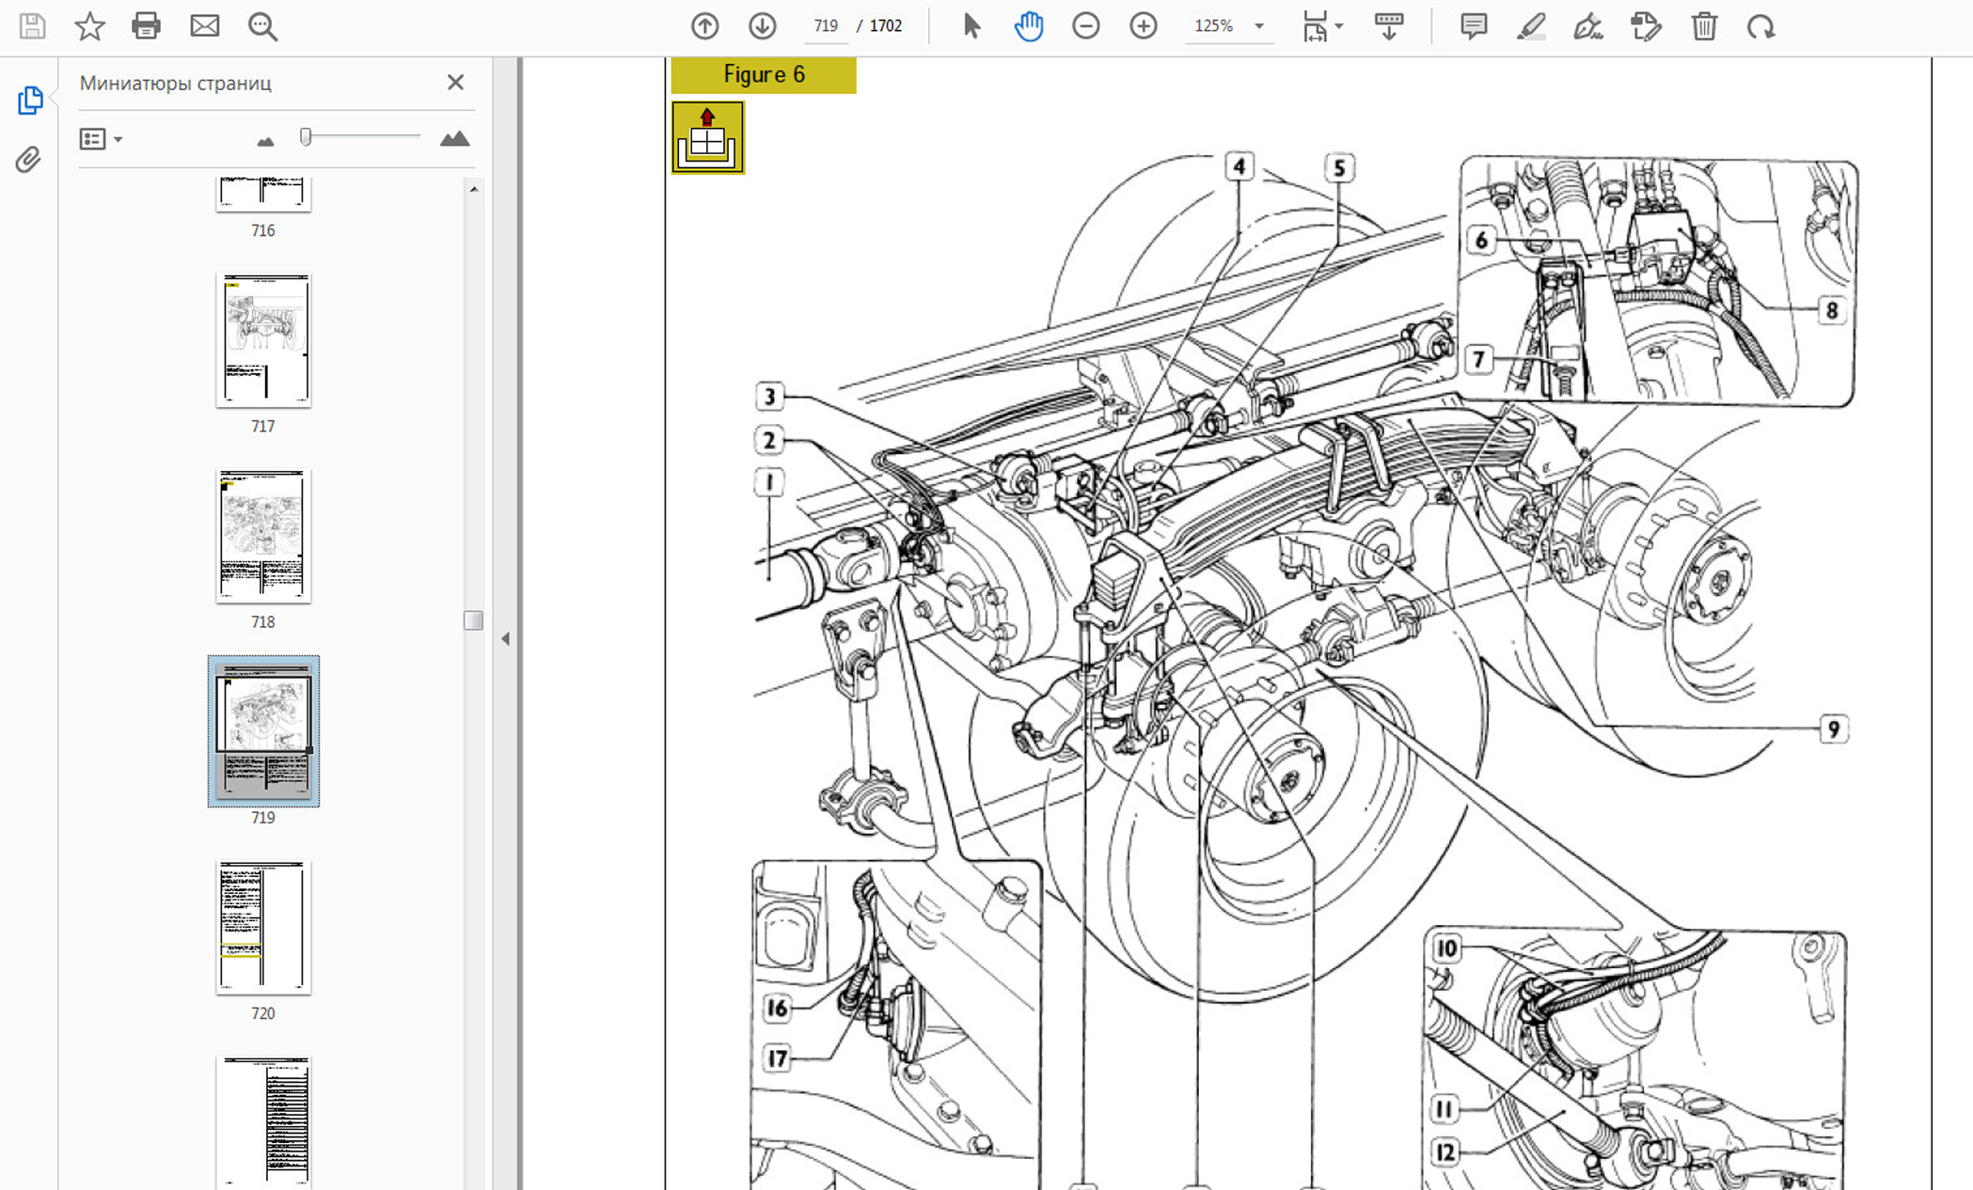Screen dimensions: 1973x1190
Task: Collapse the left navigation pane arrow
Action: (506, 638)
